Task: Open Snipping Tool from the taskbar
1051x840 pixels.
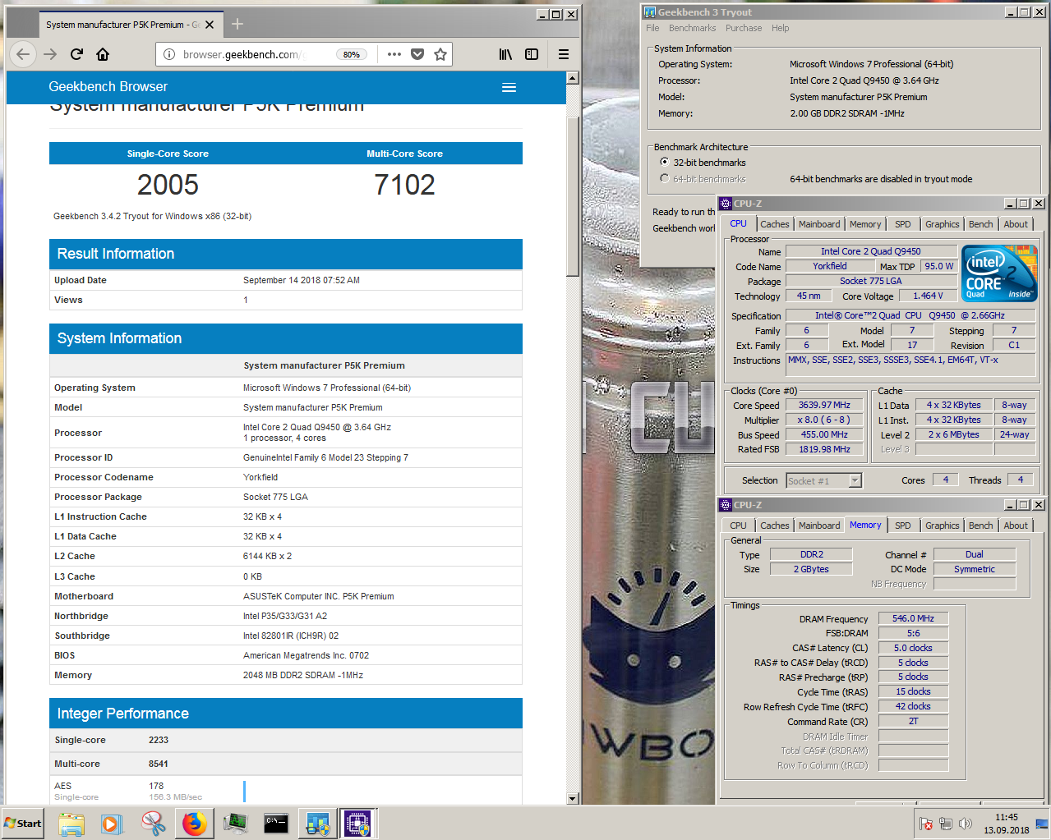Action: pyautogui.click(x=153, y=823)
